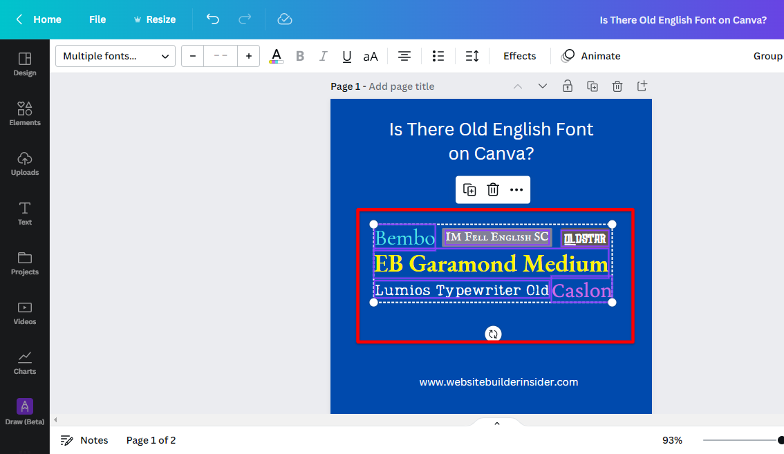The height and width of the screenshot is (454, 784).
Task: Delete the page using trash icon
Action: (x=617, y=86)
